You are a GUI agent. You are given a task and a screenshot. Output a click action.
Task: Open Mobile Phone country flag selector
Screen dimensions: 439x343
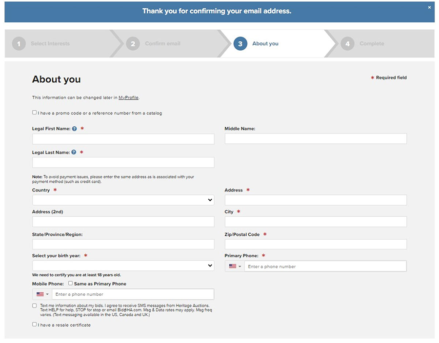(42, 294)
